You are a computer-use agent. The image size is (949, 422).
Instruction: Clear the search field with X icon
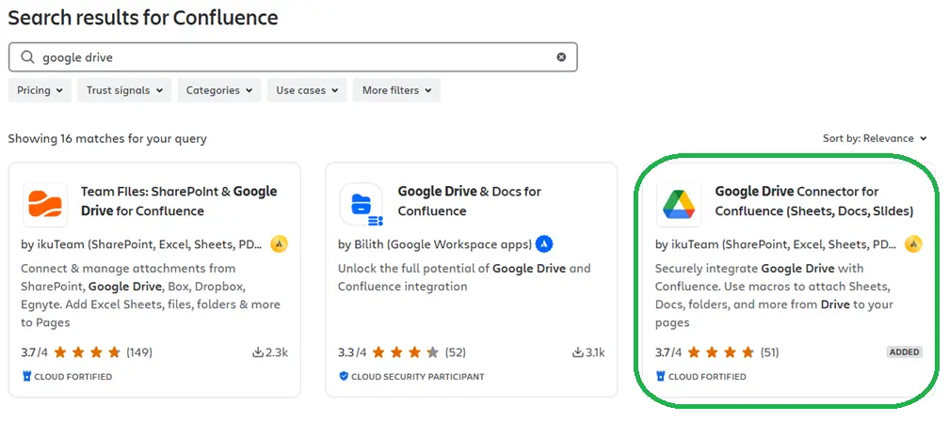pyautogui.click(x=562, y=56)
